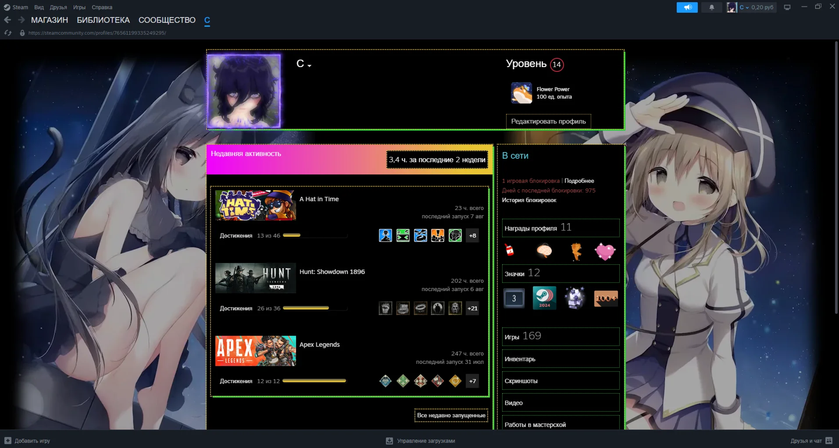Click the pink heart profile award
Viewport: 839px width, 448px height.
pyautogui.click(x=605, y=252)
